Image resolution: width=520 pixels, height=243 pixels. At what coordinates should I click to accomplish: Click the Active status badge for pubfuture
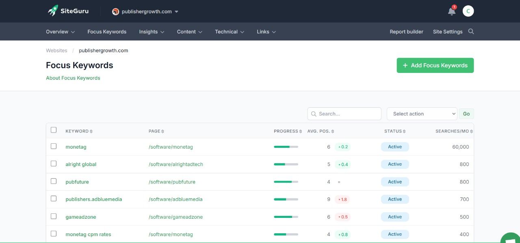click(395, 182)
